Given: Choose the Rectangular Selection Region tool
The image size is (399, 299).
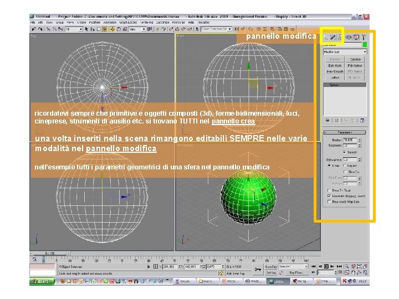Looking at the screenshot, I should click(x=99, y=29).
